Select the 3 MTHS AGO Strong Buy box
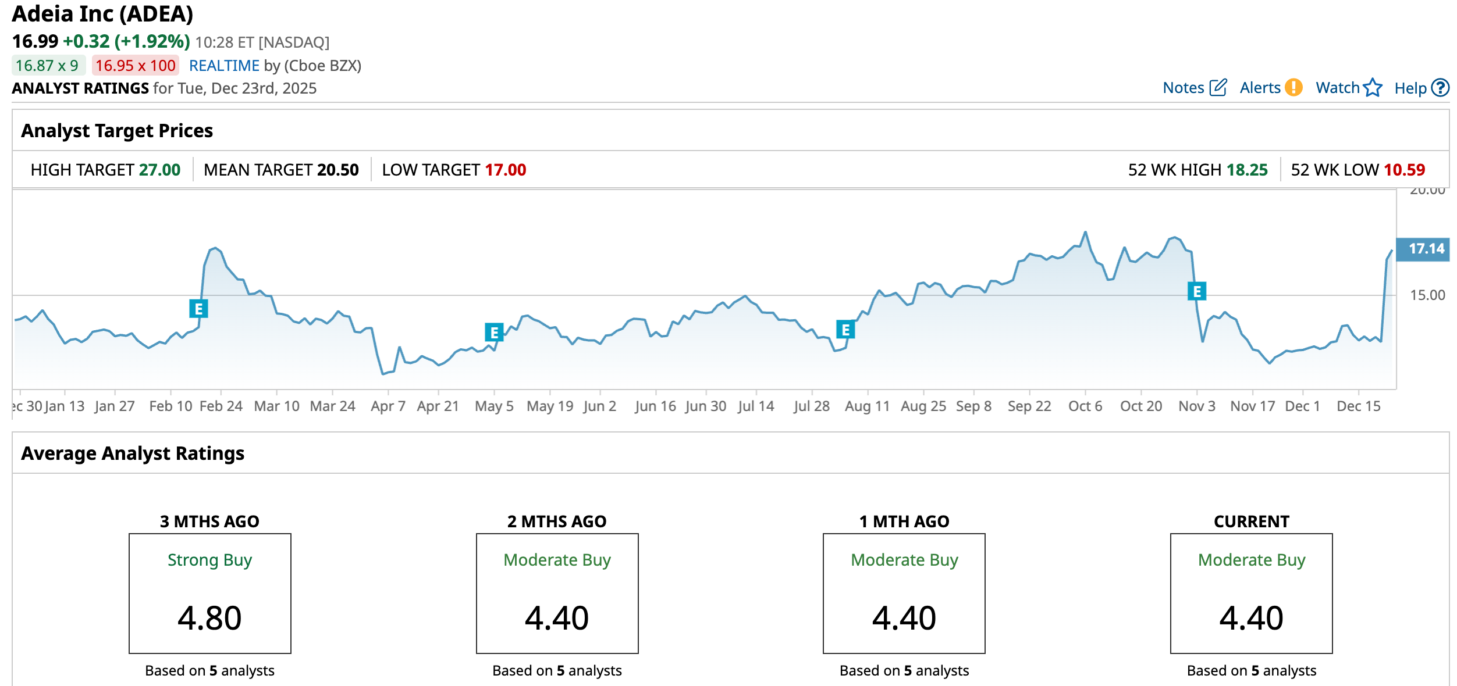 (x=209, y=593)
